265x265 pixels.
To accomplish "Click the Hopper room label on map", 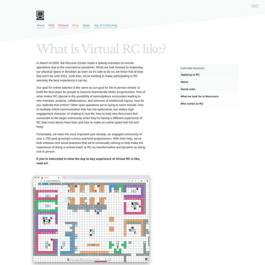I will point(48,233).
